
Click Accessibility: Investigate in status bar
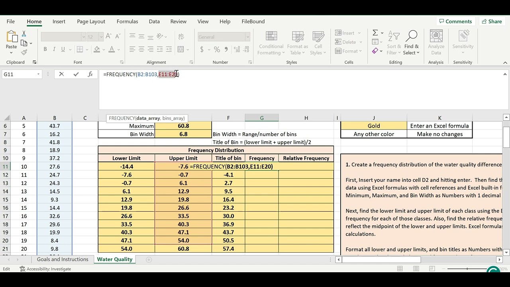(x=45, y=269)
